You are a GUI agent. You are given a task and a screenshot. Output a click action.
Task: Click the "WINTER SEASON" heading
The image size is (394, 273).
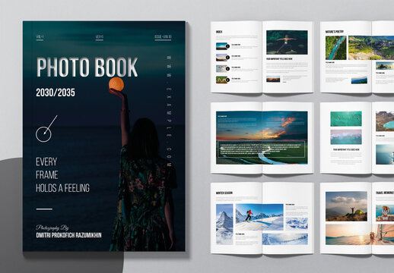tap(224, 193)
